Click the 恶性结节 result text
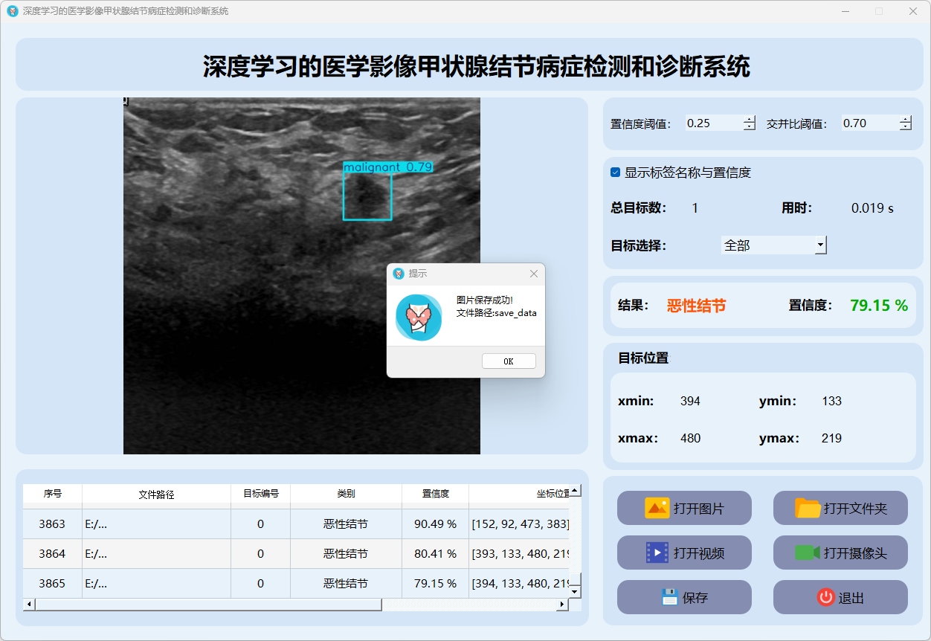 point(697,306)
